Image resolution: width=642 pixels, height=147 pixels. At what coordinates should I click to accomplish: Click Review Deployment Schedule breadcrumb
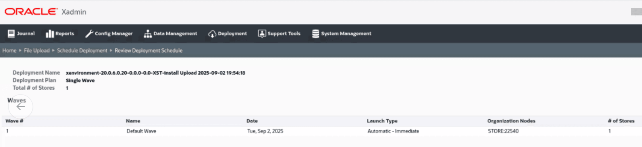point(148,51)
